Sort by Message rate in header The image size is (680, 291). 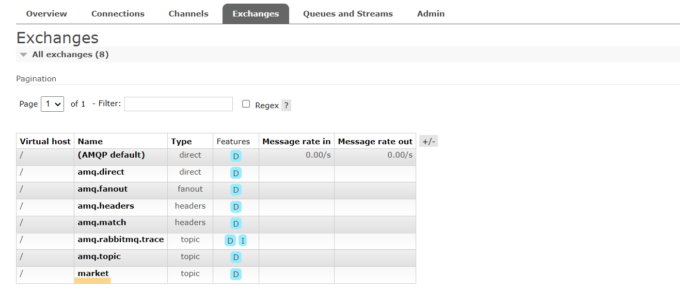pyautogui.click(x=296, y=142)
